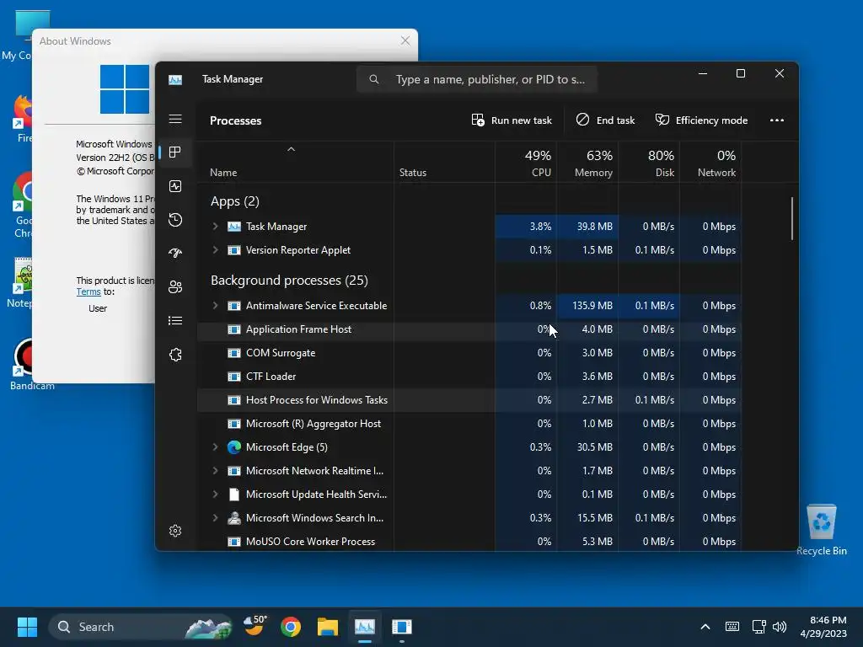Open Performance page from sidebar
863x647 pixels.
[x=175, y=186]
